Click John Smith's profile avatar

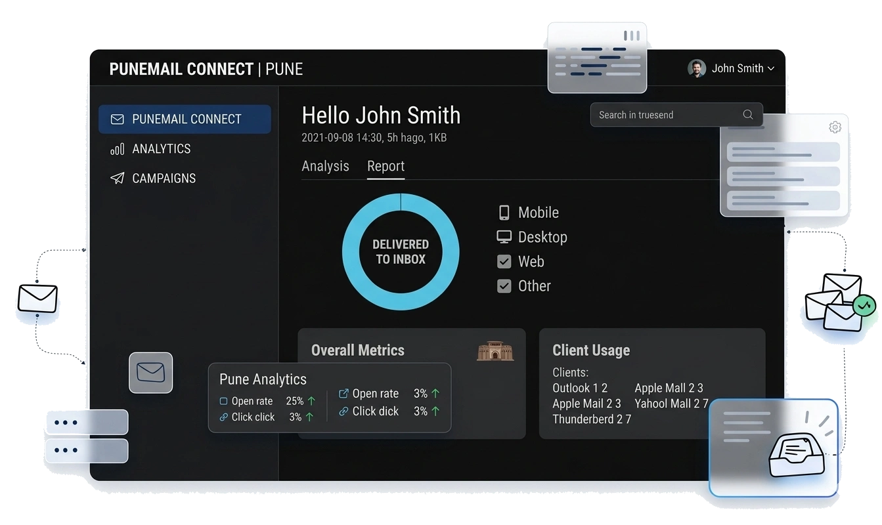coord(697,68)
